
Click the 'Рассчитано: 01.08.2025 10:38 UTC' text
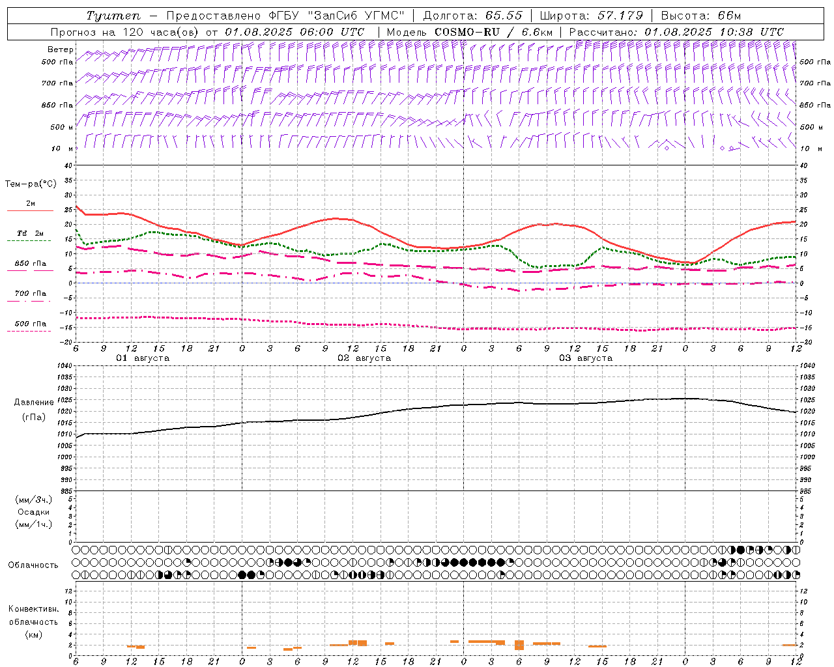click(676, 32)
